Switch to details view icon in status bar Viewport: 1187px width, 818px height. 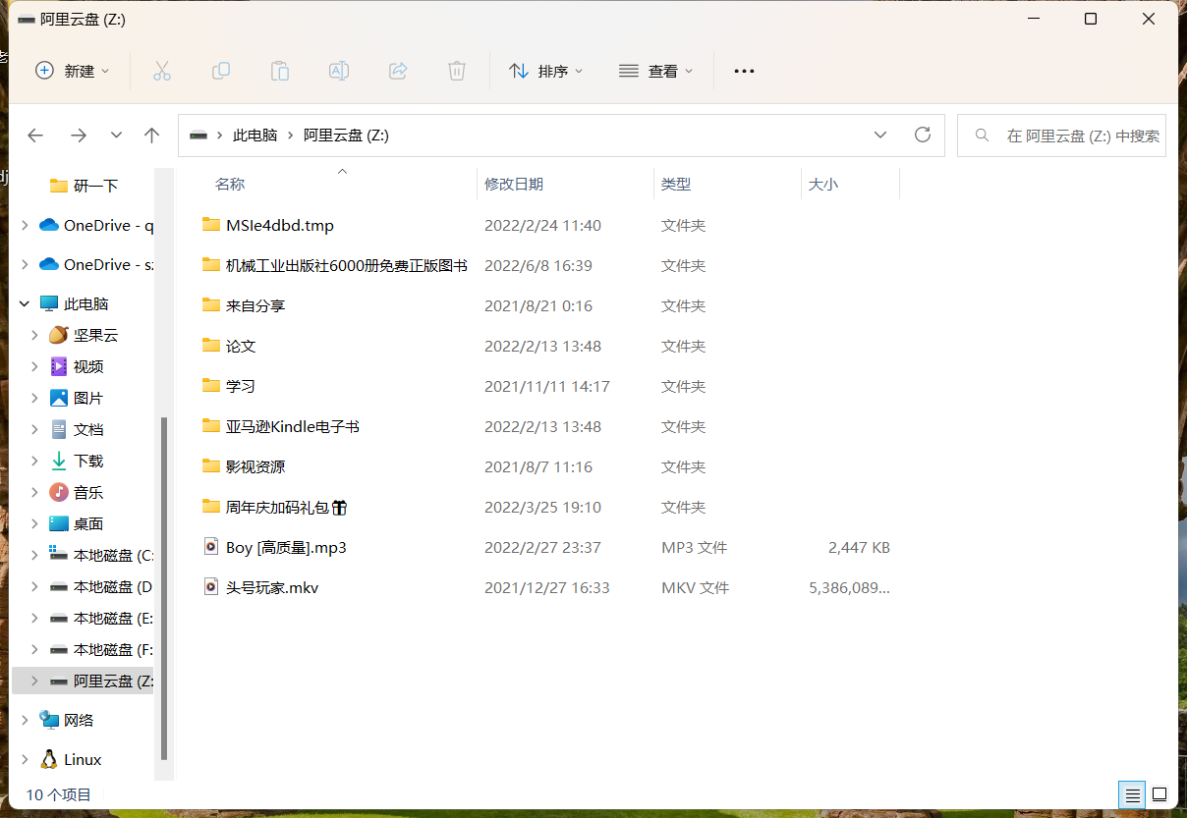pyautogui.click(x=1132, y=793)
